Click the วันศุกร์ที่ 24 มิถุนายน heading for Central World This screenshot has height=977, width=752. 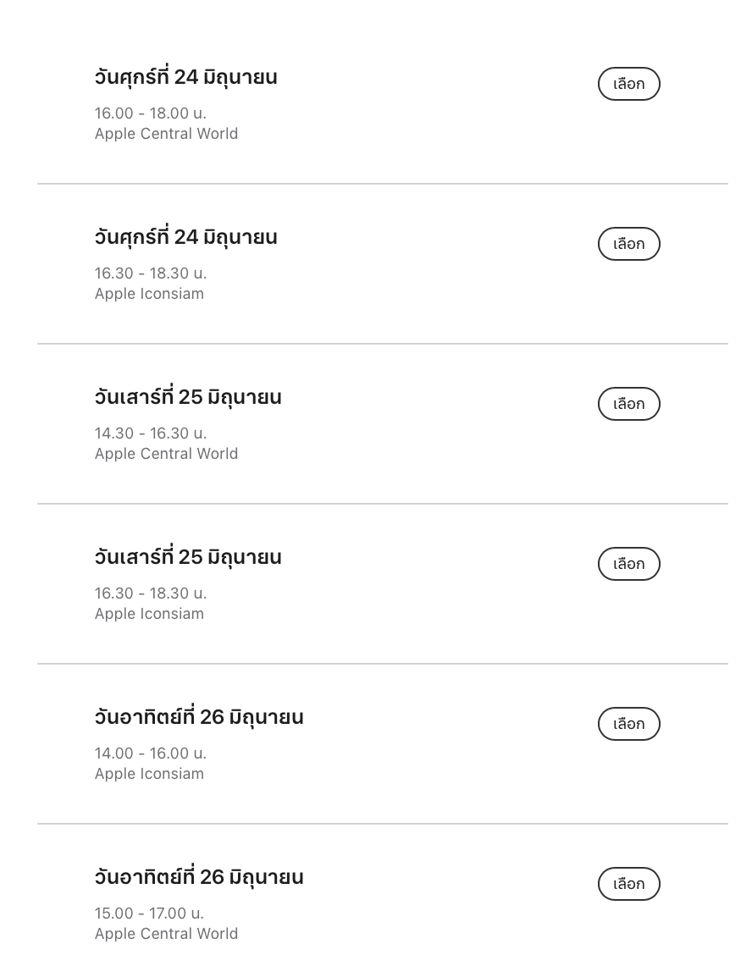(x=185, y=77)
